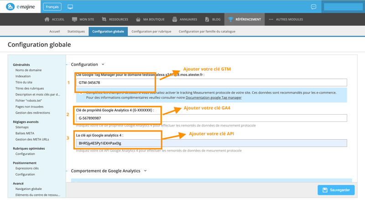Image resolution: width=365 pixels, height=200 pixels.
Task: Open Configuration par rubrique tab
Action: pyautogui.click(x=151, y=32)
